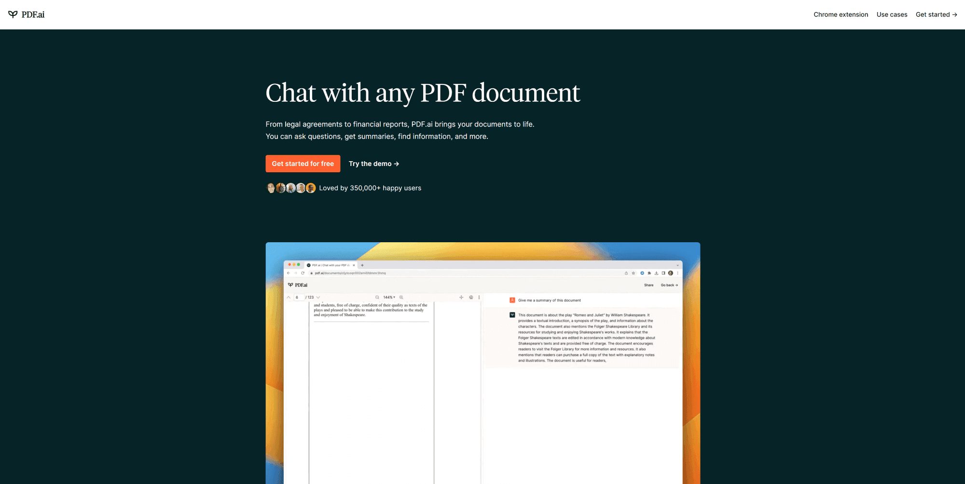Open the Chrome extension page
The height and width of the screenshot is (484, 965).
tap(841, 14)
